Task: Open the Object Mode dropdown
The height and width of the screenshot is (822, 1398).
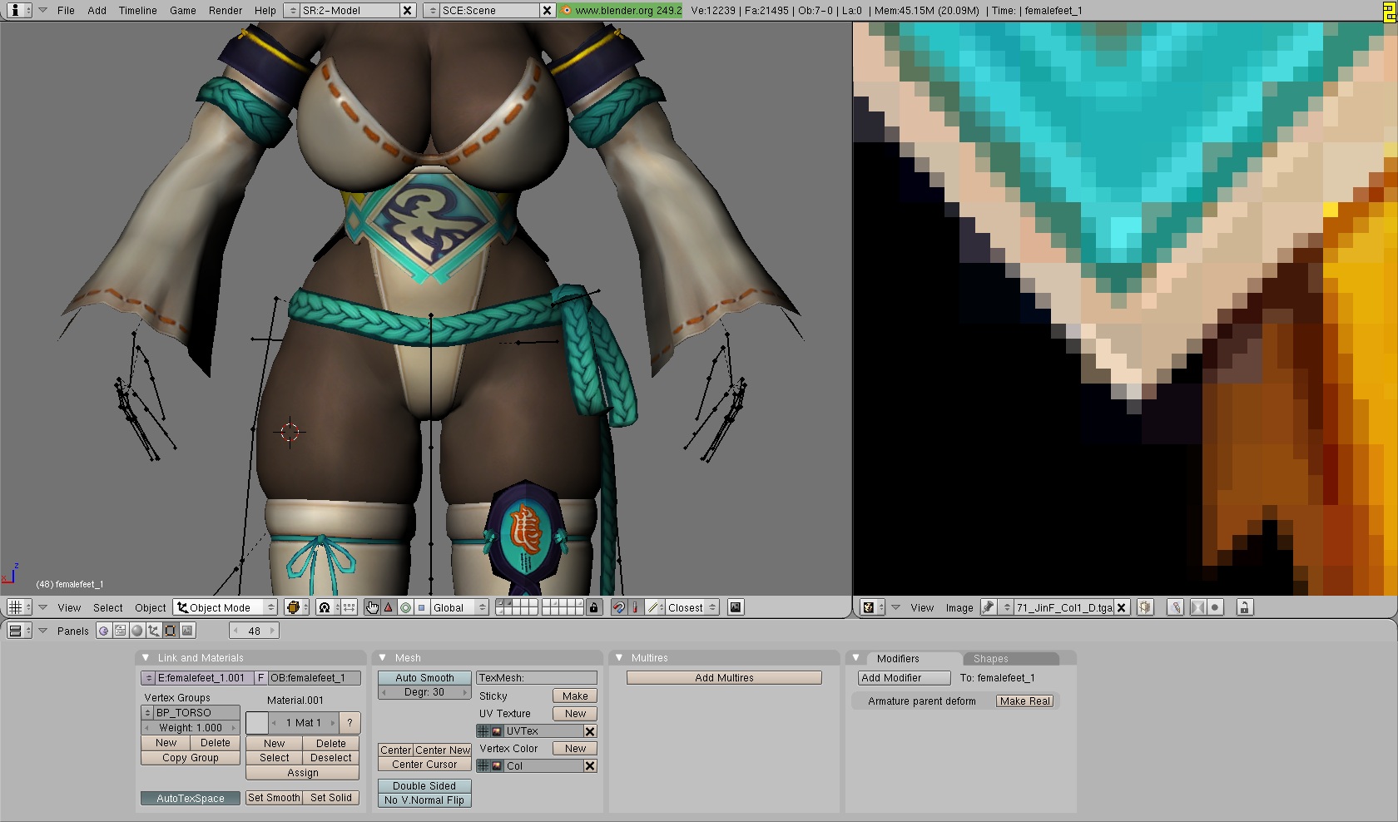Action: [226, 607]
